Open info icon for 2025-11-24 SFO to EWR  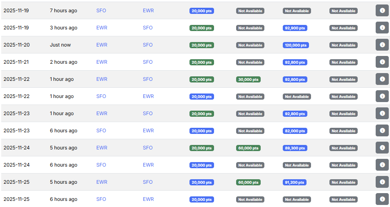click(x=382, y=165)
